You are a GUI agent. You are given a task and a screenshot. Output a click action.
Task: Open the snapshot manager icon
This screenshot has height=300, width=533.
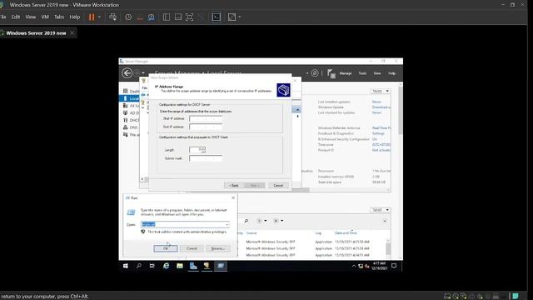click(x=152, y=17)
